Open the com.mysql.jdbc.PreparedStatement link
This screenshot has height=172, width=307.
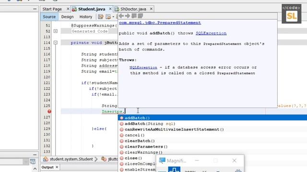(x=160, y=22)
